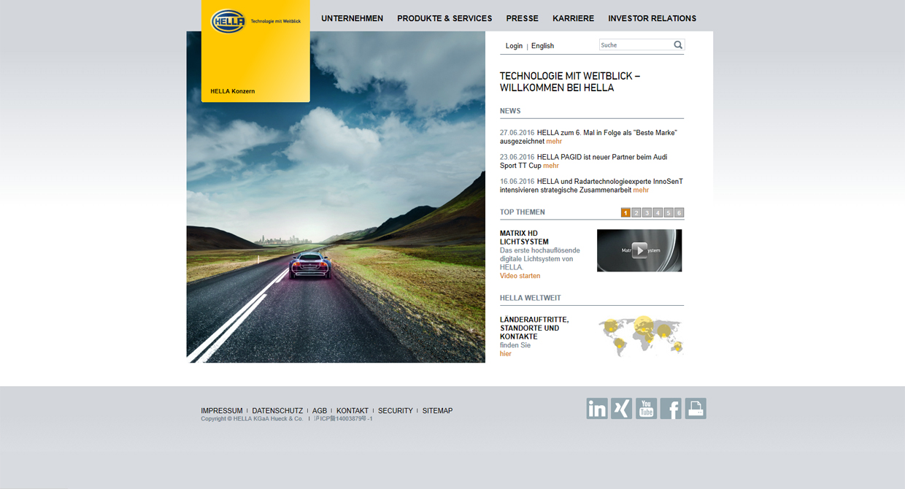Read more about Audi Sport TT Cup news
The width and height of the screenshot is (905, 489).
(551, 166)
